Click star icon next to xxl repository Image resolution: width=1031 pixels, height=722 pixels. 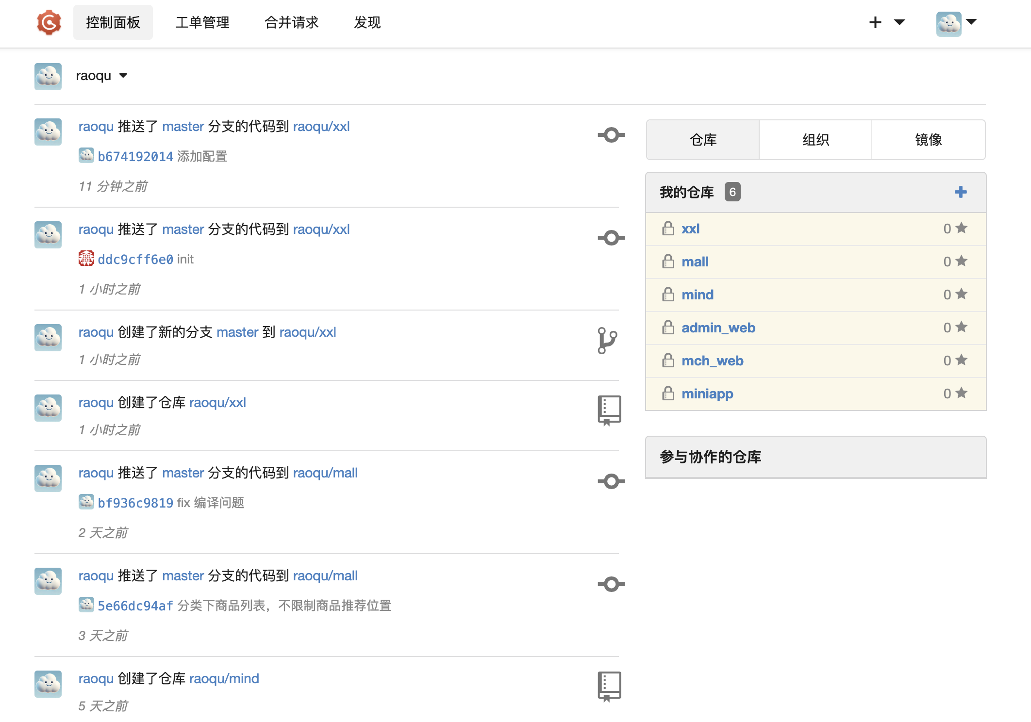pyautogui.click(x=961, y=228)
